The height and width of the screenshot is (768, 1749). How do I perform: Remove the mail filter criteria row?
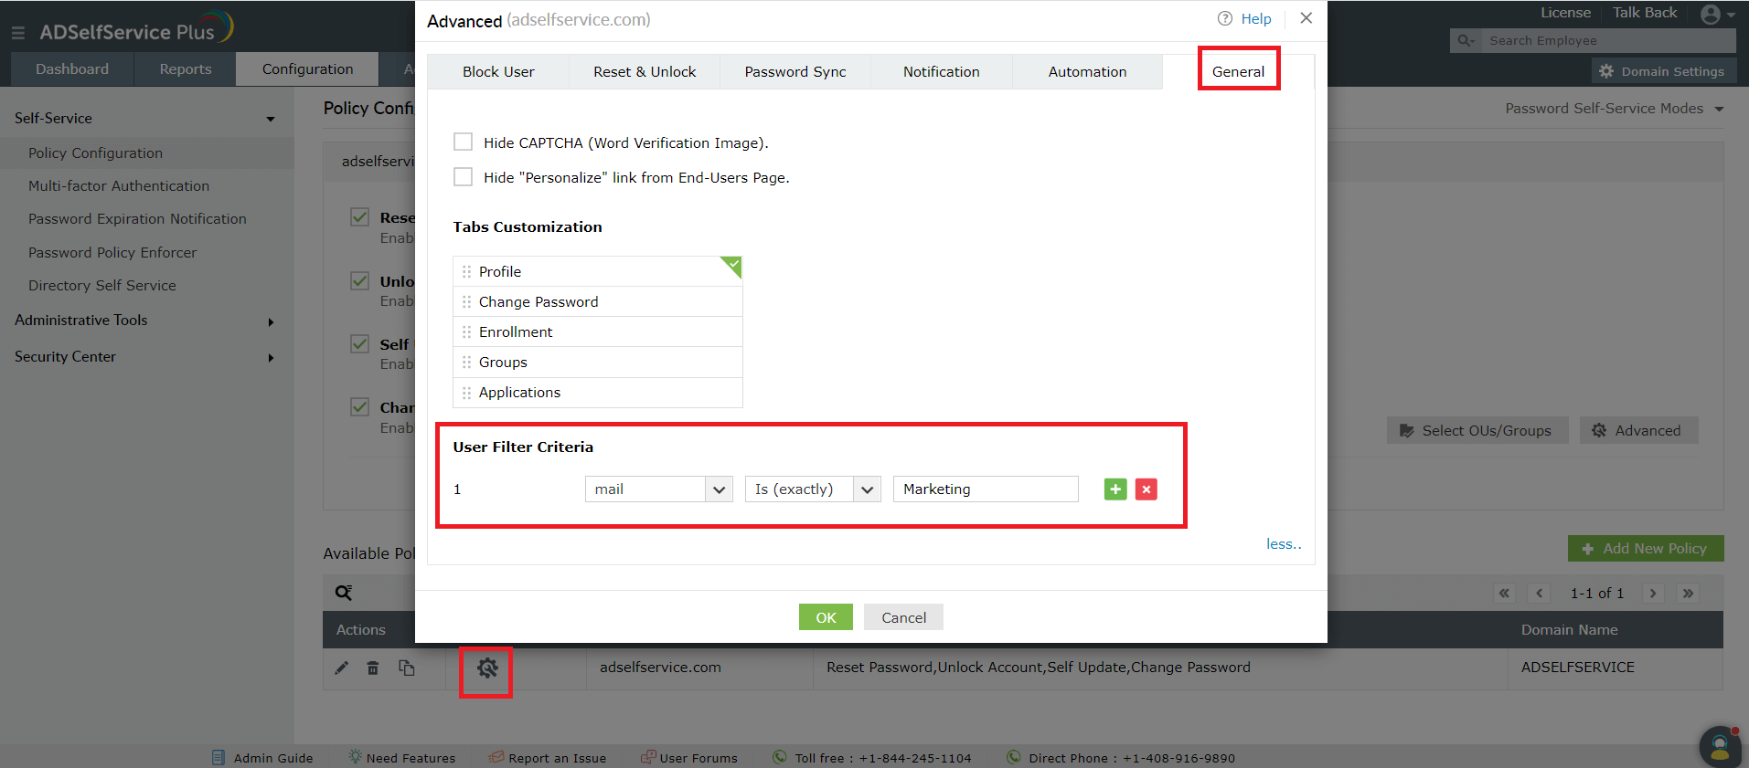[1146, 489]
